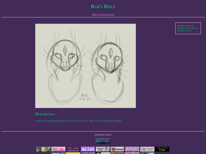Image resolution: width=206 pixels, height=154 pixels.
Task: Click the 'Sharing is caring' badge
Action: [103, 149]
